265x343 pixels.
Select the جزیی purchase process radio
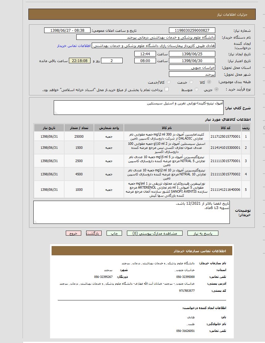[216, 90]
